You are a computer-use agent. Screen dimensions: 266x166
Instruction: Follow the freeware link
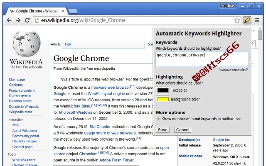(x=99, y=88)
